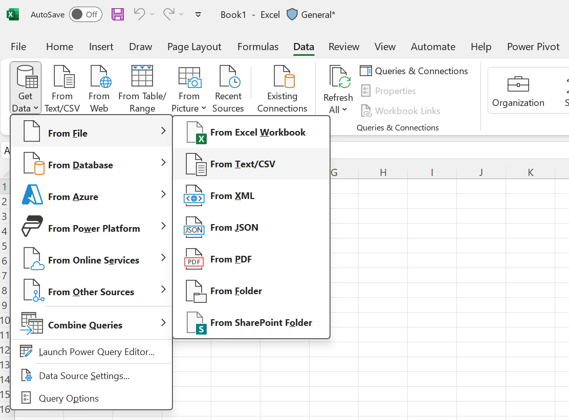Open Query Options menu item

[x=92, y=398]
